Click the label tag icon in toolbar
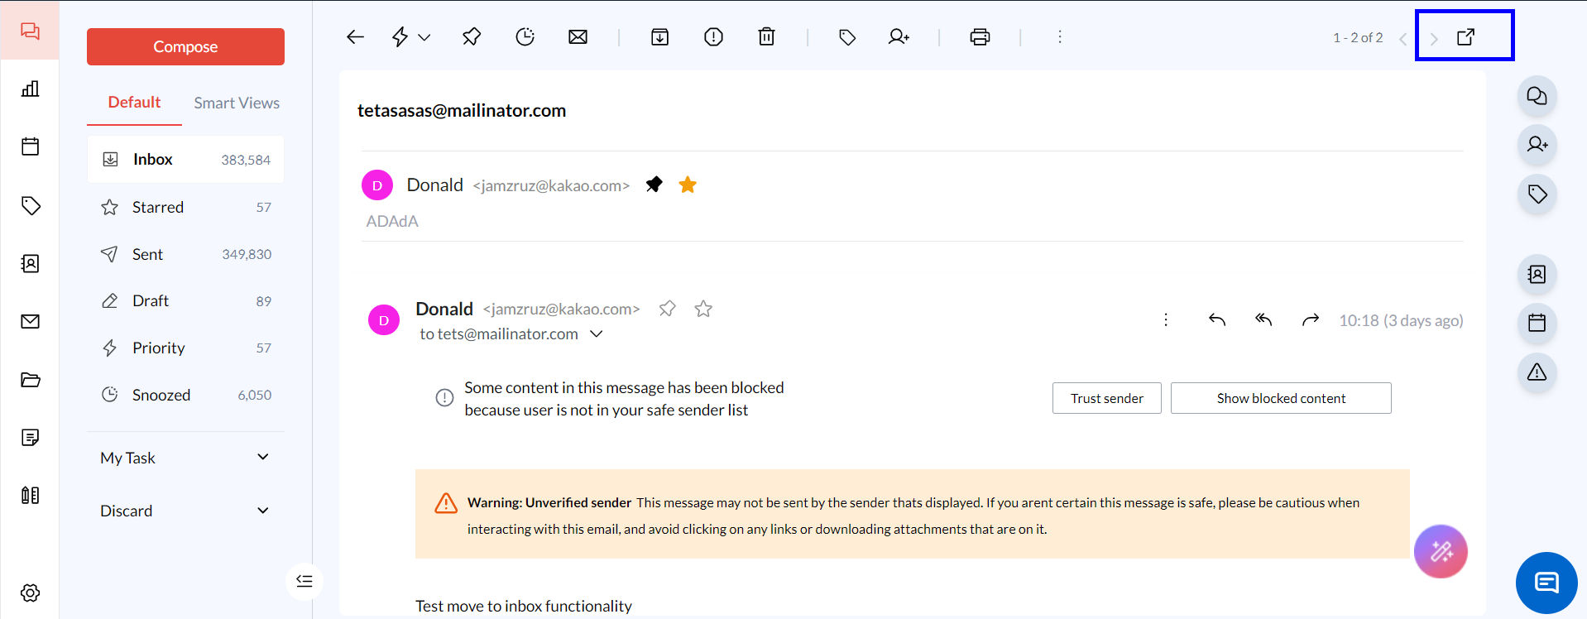 (846, 36)
